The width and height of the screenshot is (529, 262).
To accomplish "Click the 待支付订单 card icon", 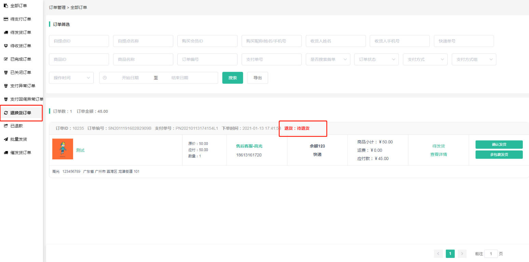I will pos(6,19).
